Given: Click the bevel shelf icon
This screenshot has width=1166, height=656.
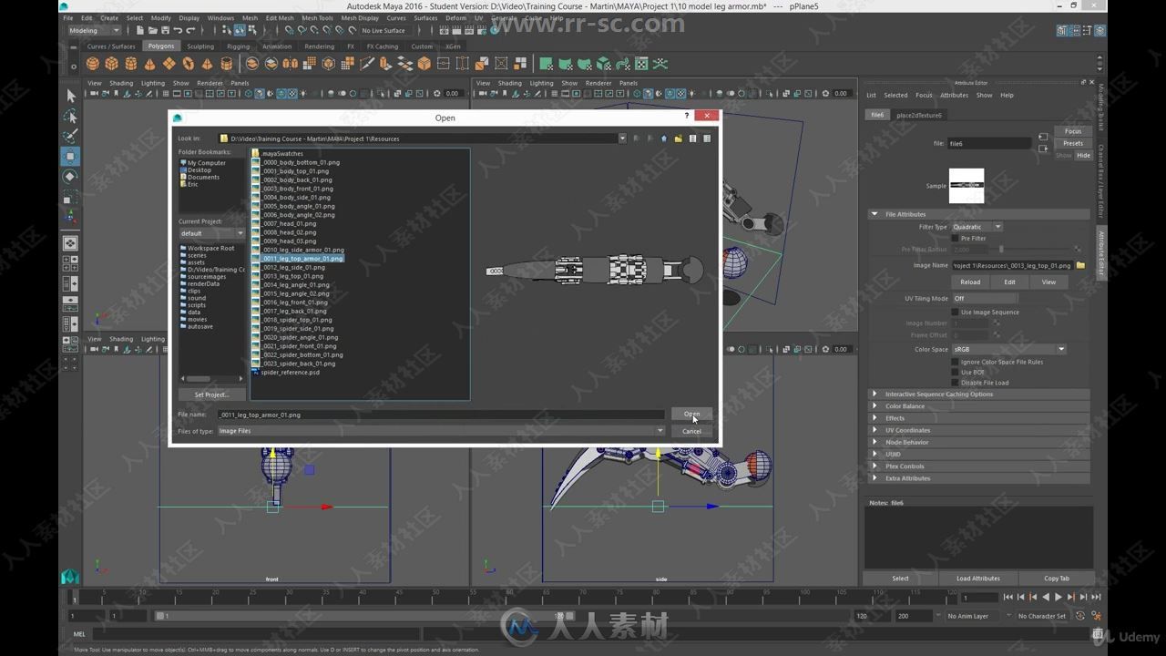Looking at the screenshot, I should (x=424, y=64).
